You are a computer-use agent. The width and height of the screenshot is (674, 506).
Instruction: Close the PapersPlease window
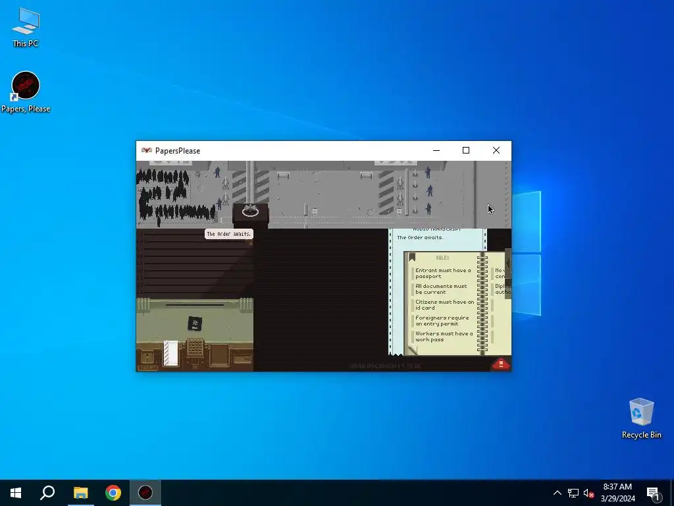click(496, 151)
